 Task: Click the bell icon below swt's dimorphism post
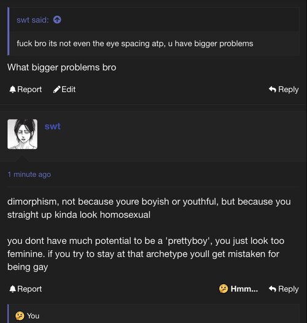[x=12, y=289]
